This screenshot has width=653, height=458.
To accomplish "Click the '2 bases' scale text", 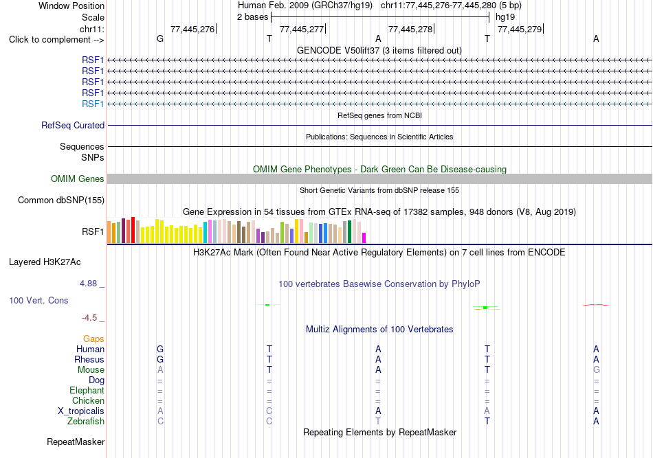I will [253, 17].
